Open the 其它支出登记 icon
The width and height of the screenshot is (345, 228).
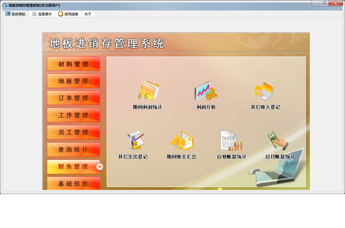[135, 140]
